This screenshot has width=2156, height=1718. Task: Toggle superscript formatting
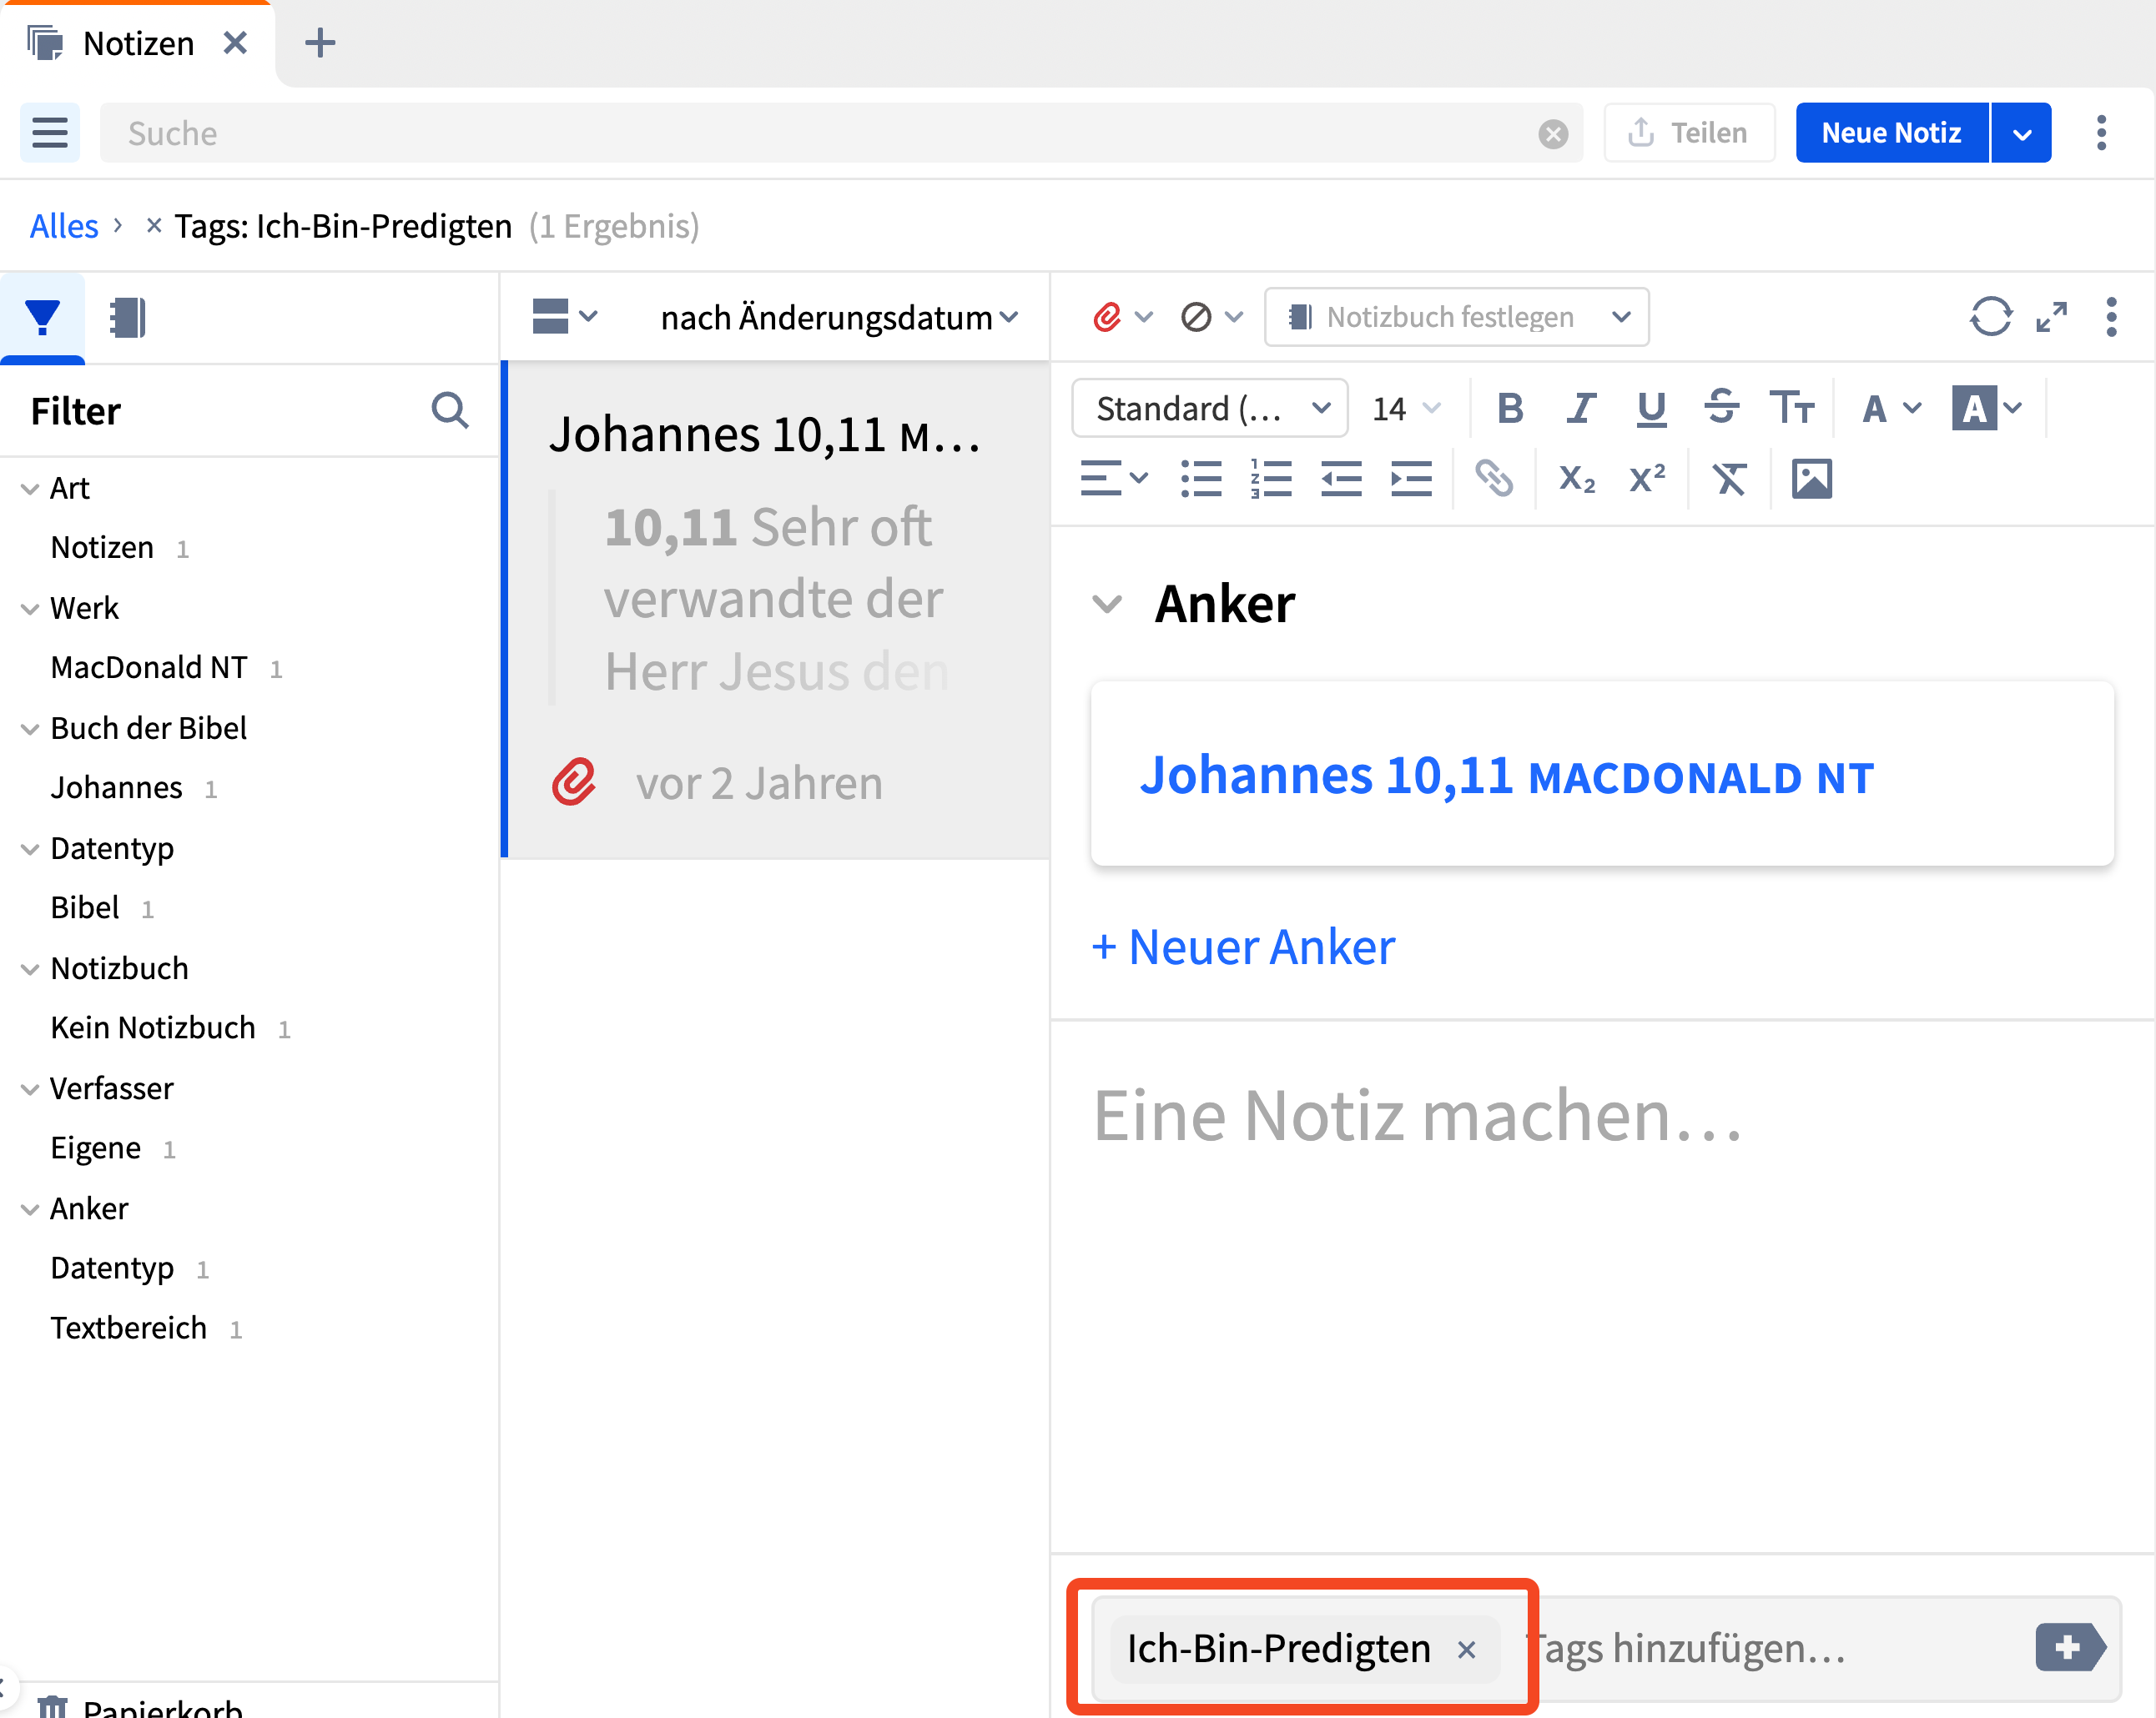(1647, 478)
